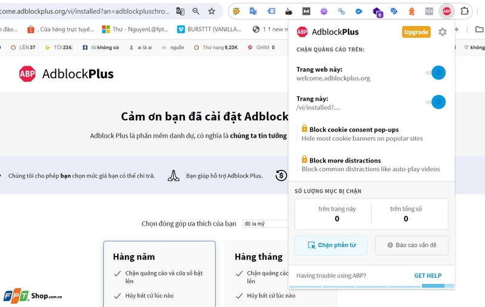The width and height of the screenshot is (485, 307).
Task: Click the chain link extension icon
Action: pos(341,12)
